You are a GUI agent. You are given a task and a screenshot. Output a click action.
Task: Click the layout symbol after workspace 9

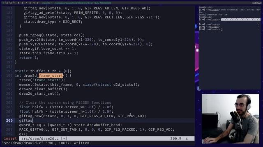tap(38, 3)
